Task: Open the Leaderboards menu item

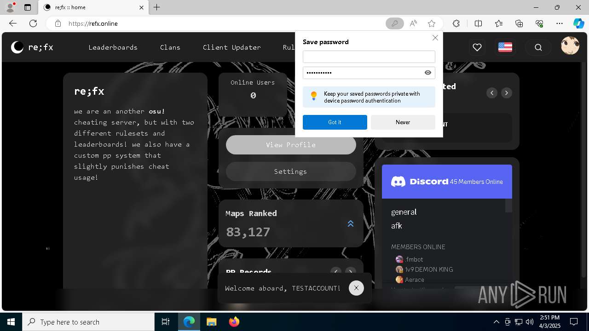Action: [113, 47]
